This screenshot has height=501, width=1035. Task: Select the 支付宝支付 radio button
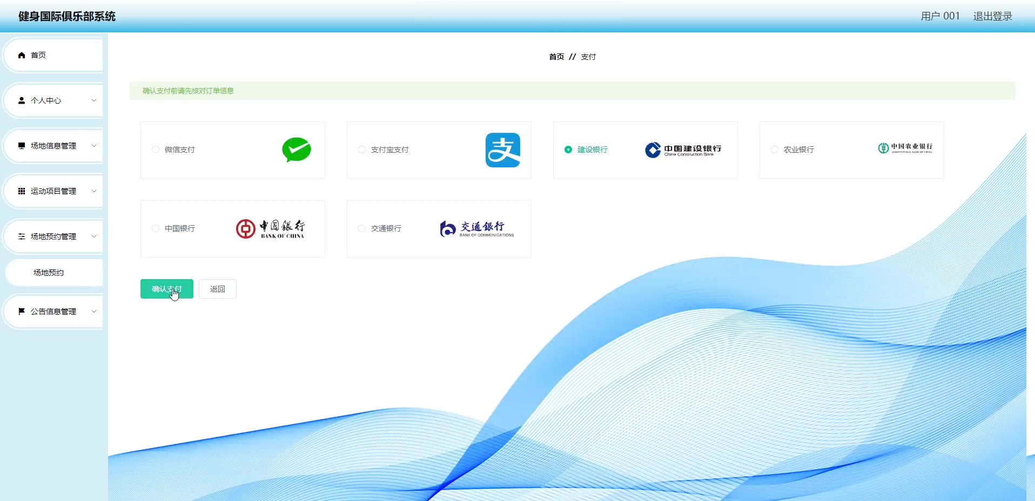pyautogui.click(x=362, y=150)
